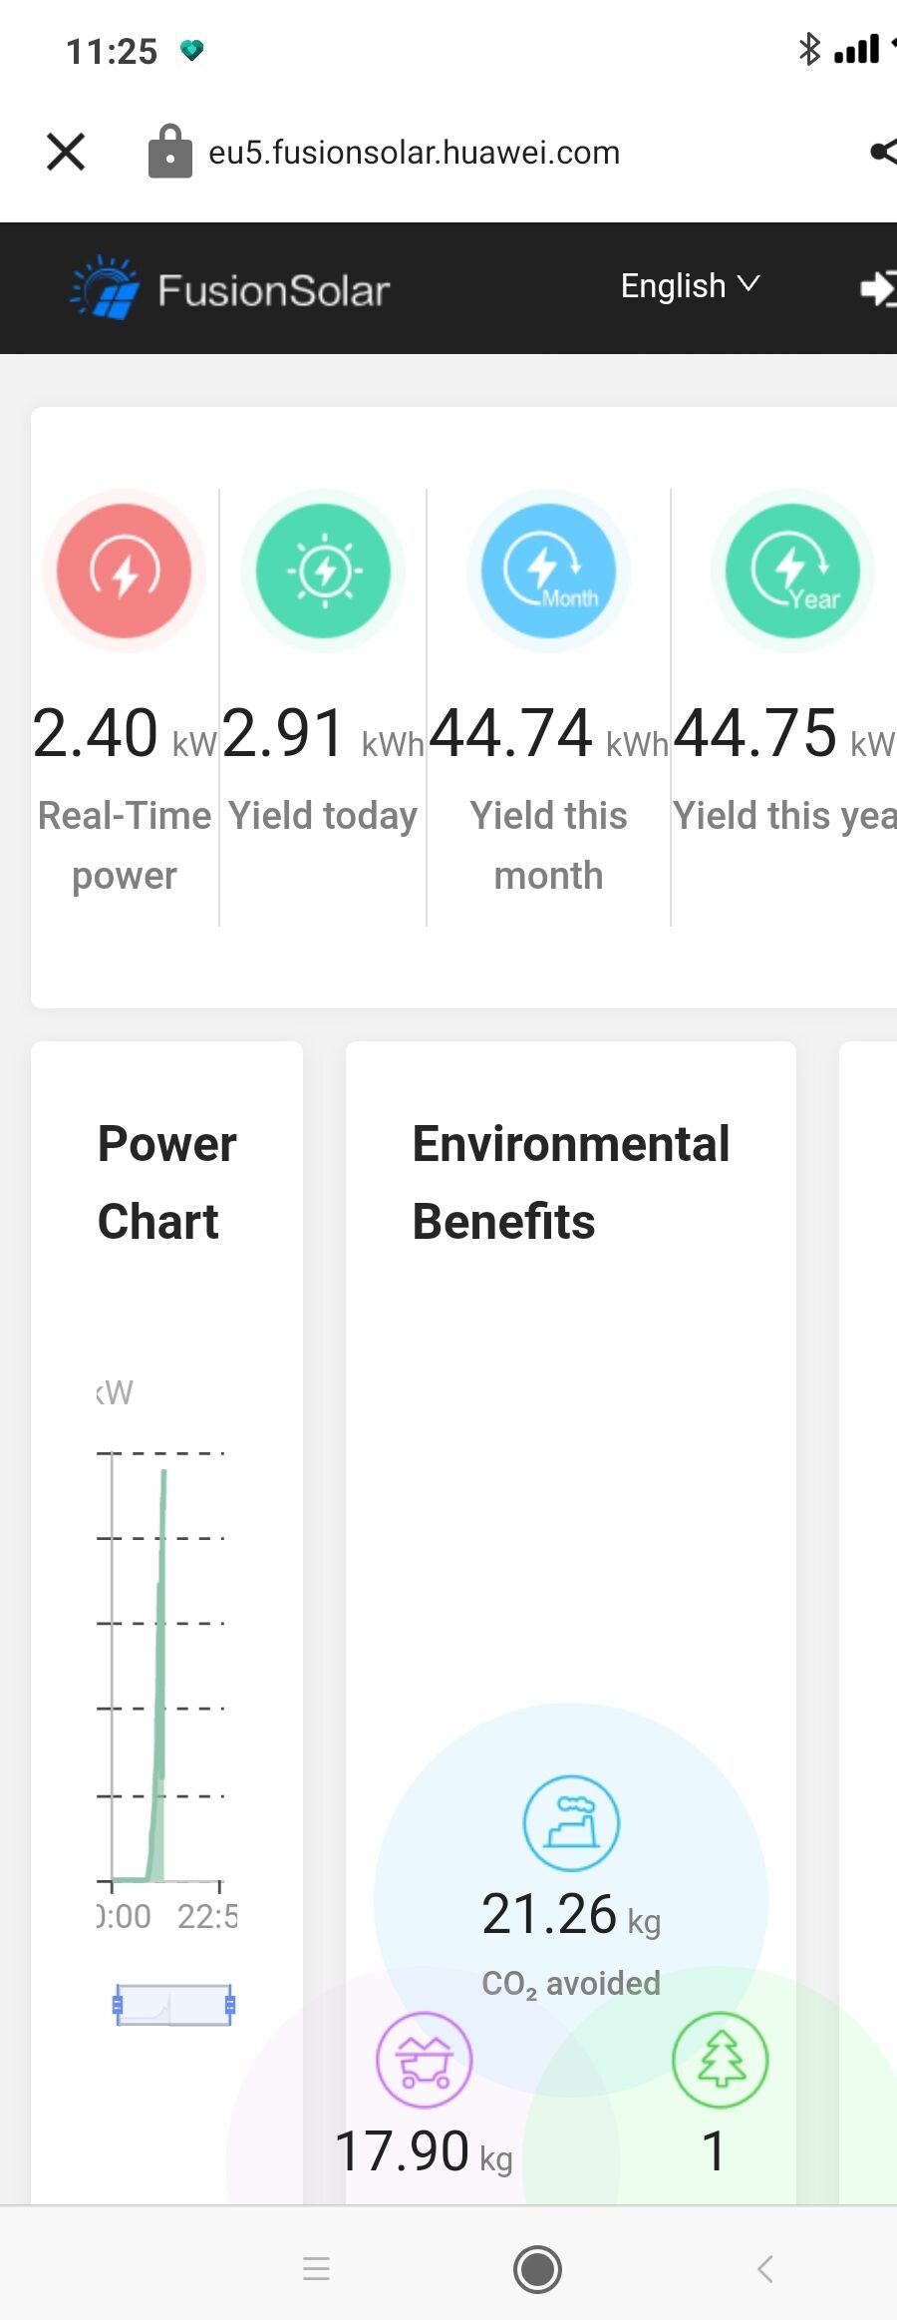The width and height of the screenshot is (897, 2320).
Task: Click the purple coal cart icon
Action: 425,2060
